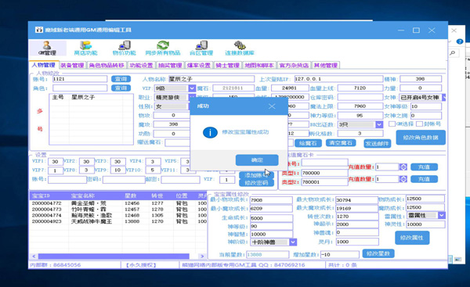Click the pet list scroll-right arrow
470x287 pixels.
(x=202, y=257)
